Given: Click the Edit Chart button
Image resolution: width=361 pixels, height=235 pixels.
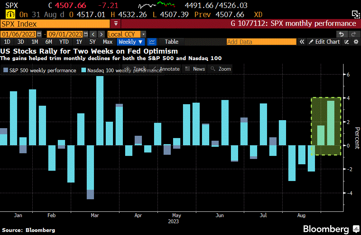Looking at the screenshot, I should click(x=324, y=42).
